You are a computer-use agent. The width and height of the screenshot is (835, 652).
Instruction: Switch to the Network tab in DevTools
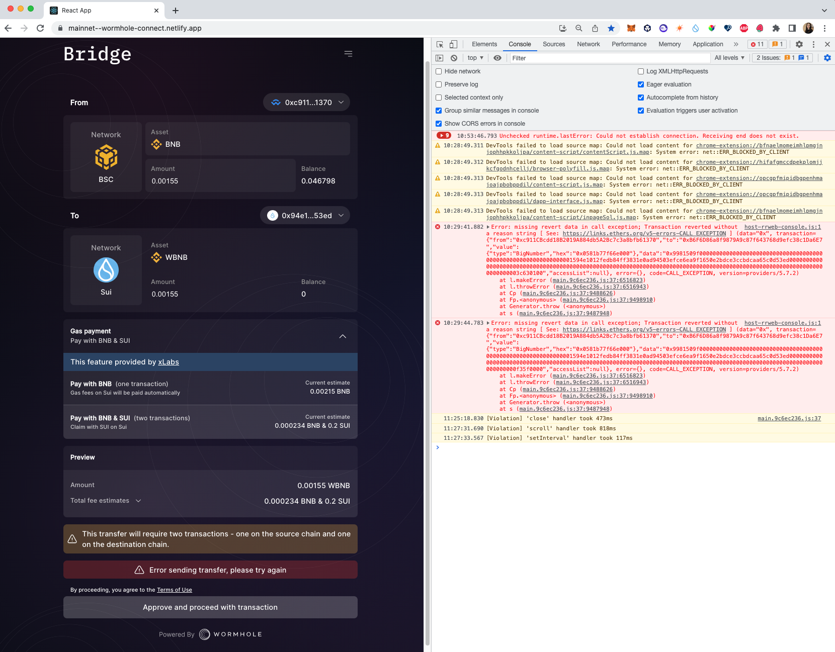588,44
